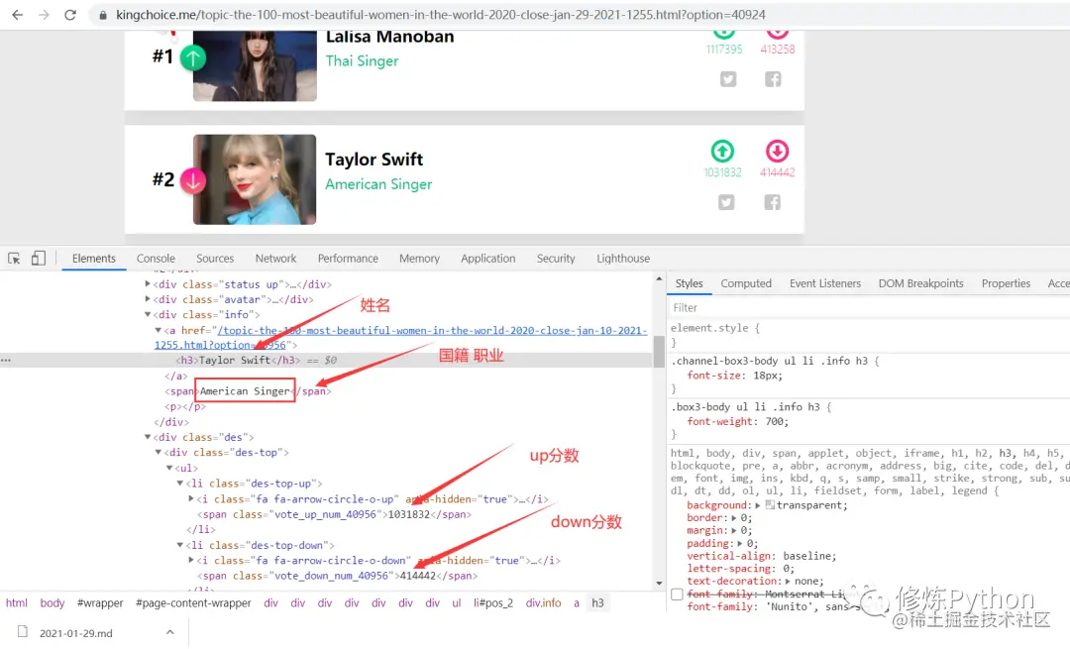Image resolution: width=1070 pixels, height=649 pixels.
Task: Downvote Taylor Swift with pink arrow
Action: pos(778,151)
